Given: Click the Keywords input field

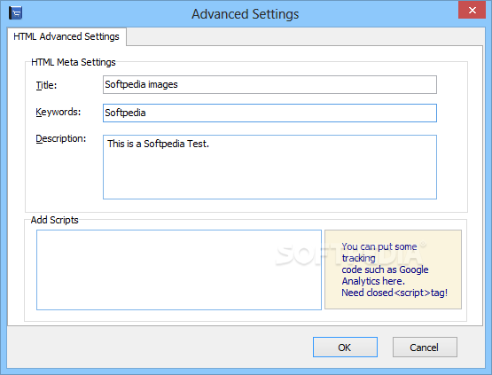Looking at the screenshot, I should point(269,113).
